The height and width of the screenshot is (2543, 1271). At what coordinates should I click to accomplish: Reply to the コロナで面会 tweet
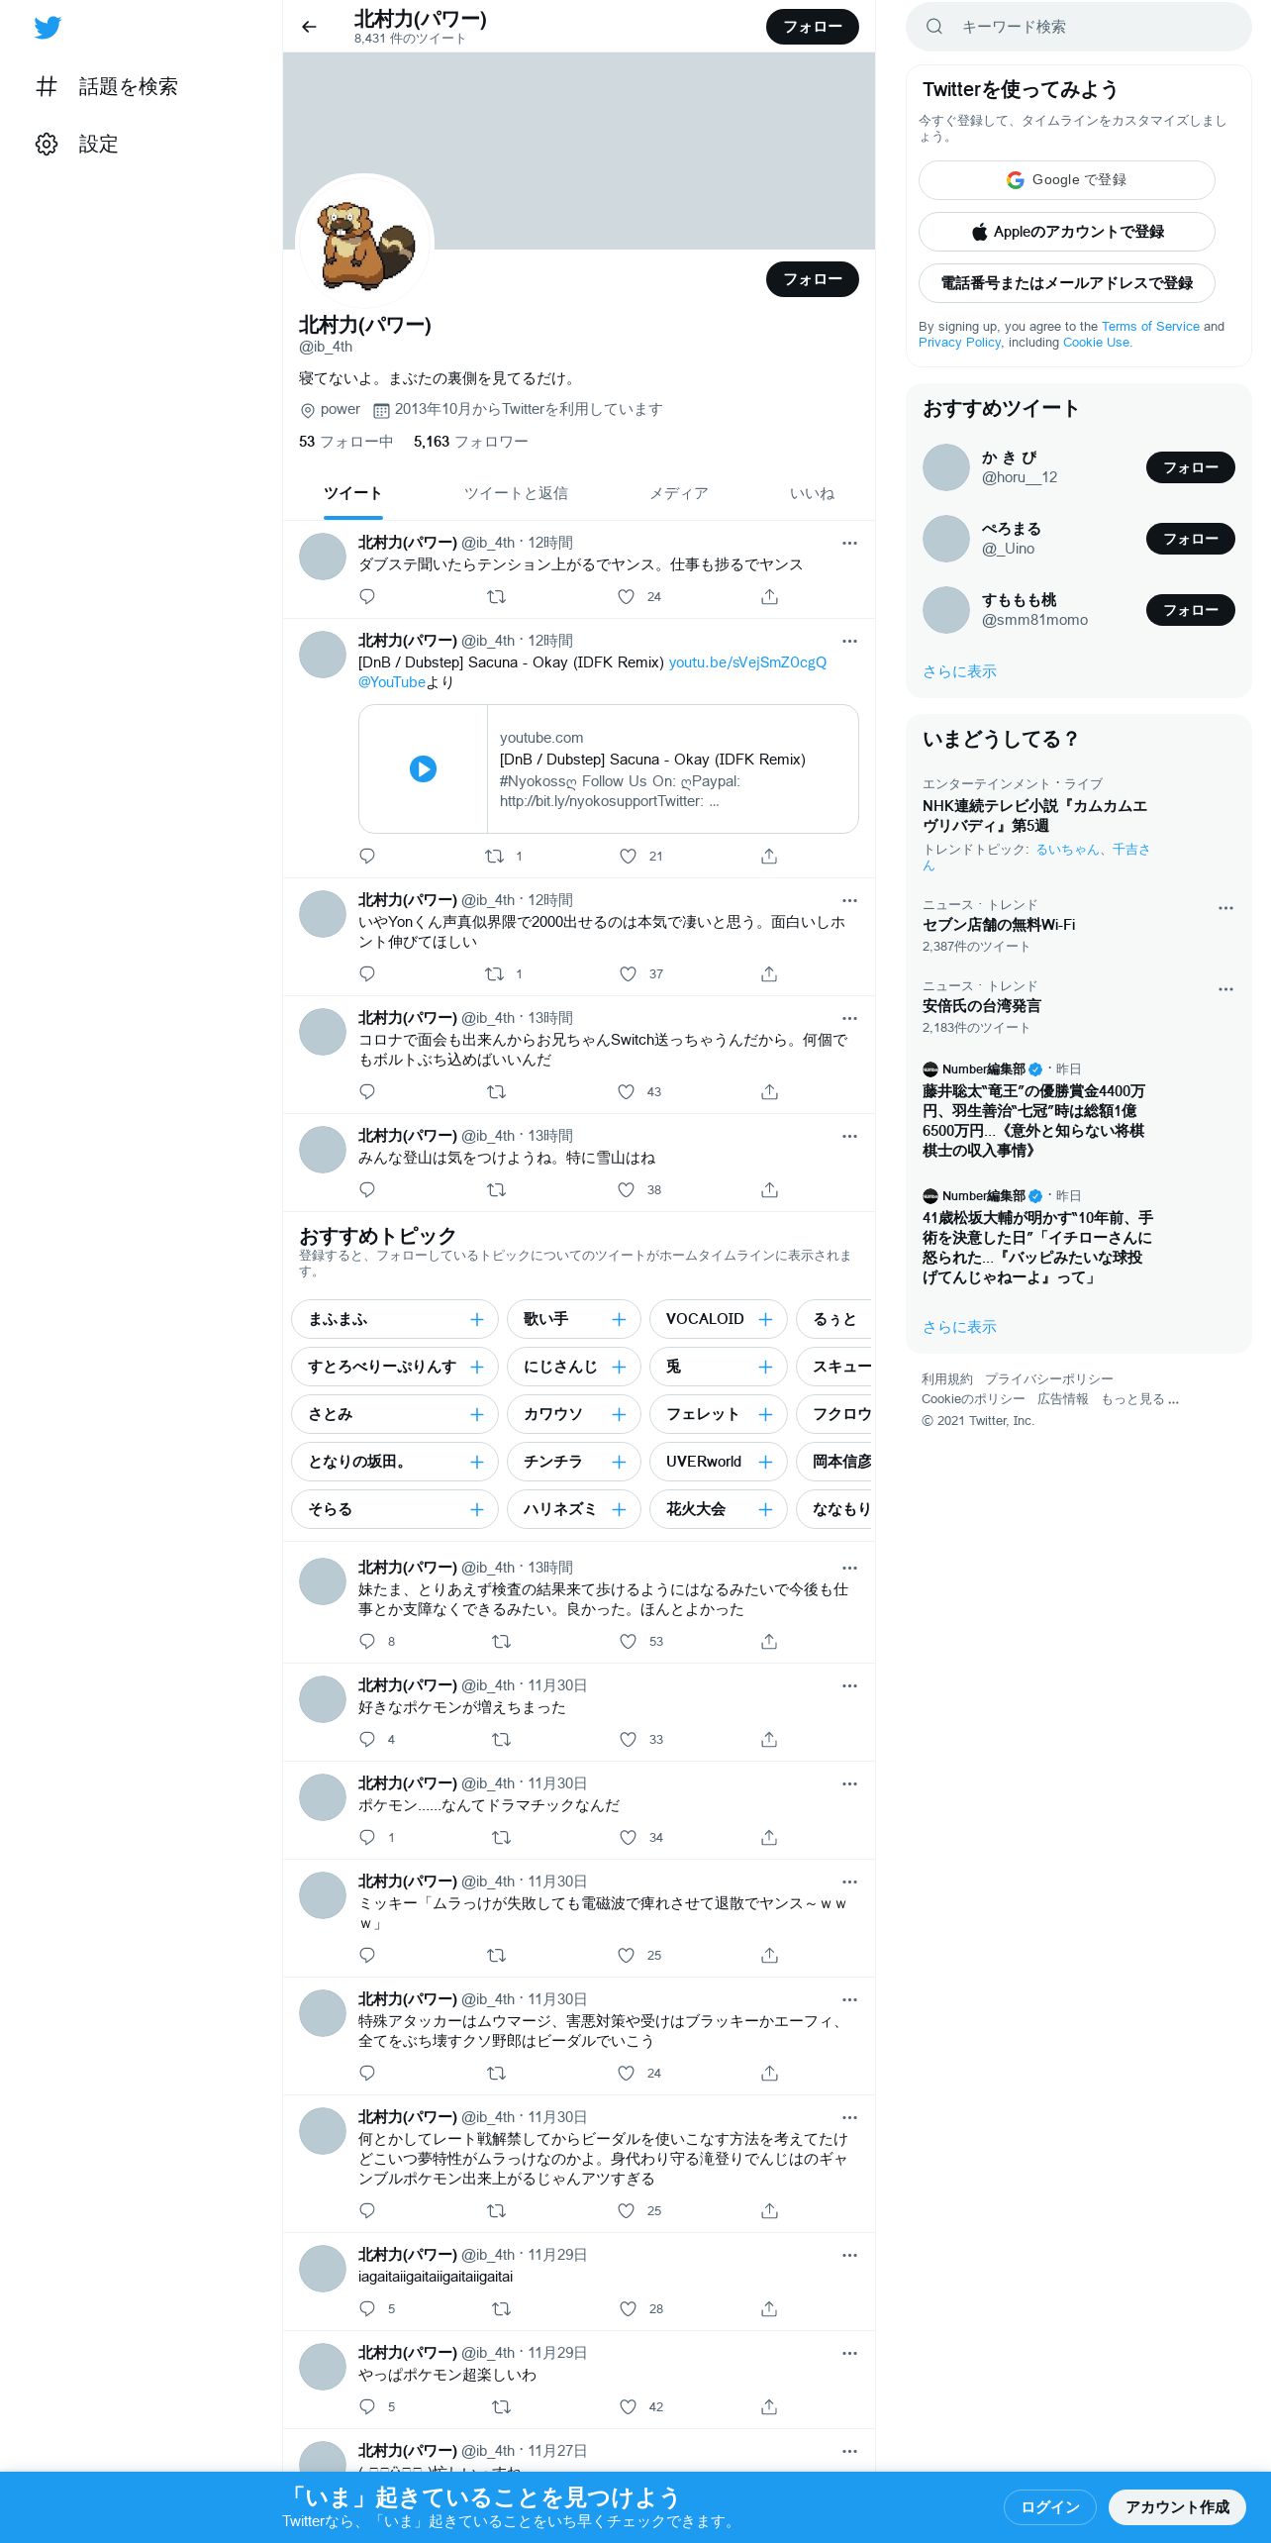click(367, 1091)
